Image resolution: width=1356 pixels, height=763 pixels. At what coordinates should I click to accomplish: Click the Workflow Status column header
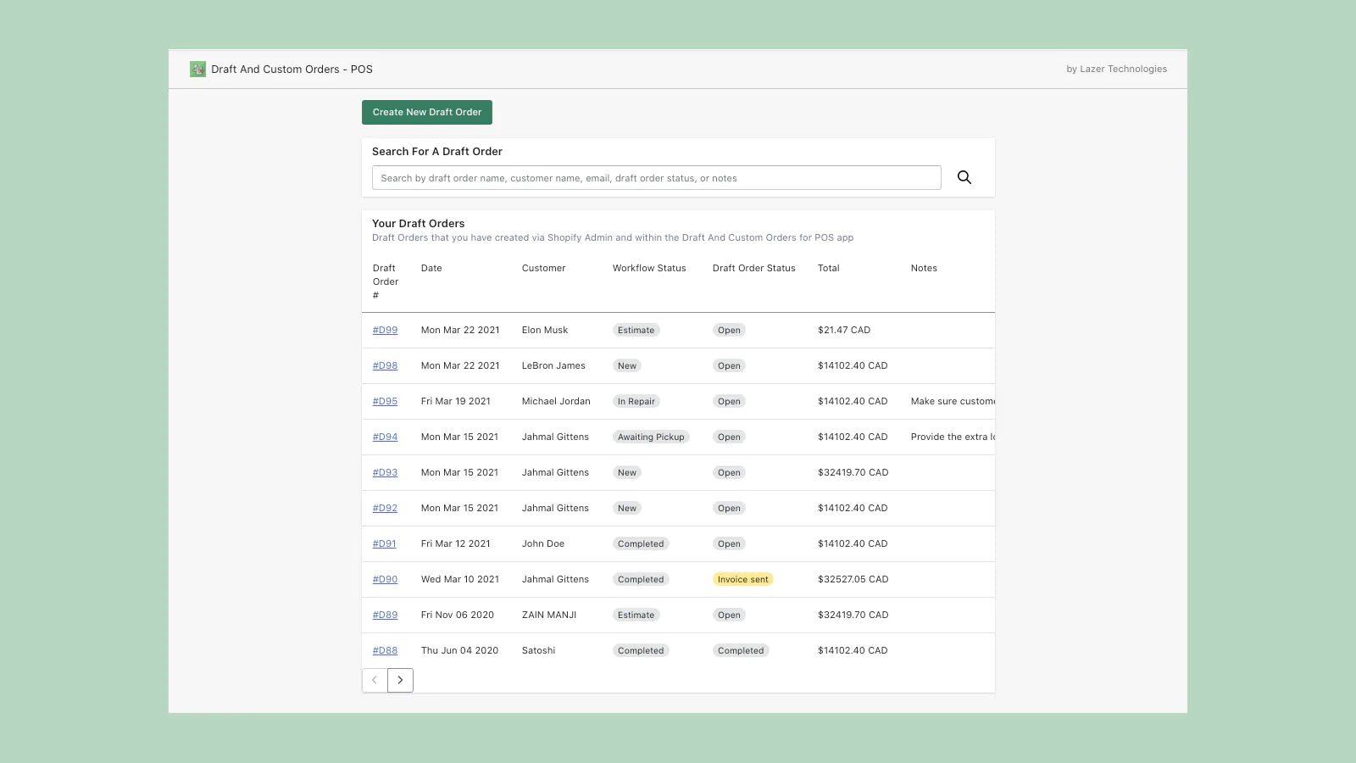(649, 268)
